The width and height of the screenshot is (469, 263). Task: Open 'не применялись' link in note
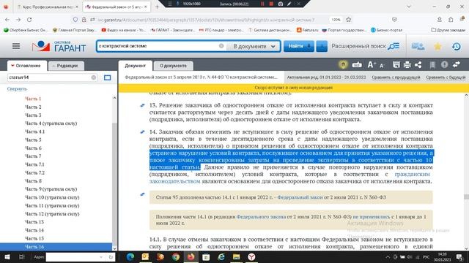[x=372, y=217]
